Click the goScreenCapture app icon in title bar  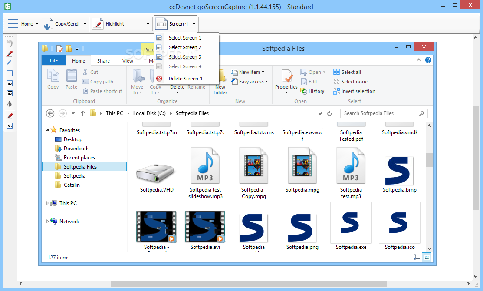[x=8, y=6]
